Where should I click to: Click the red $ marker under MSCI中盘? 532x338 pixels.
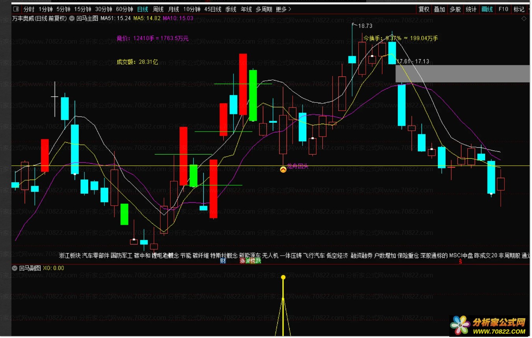click(460, 261)
